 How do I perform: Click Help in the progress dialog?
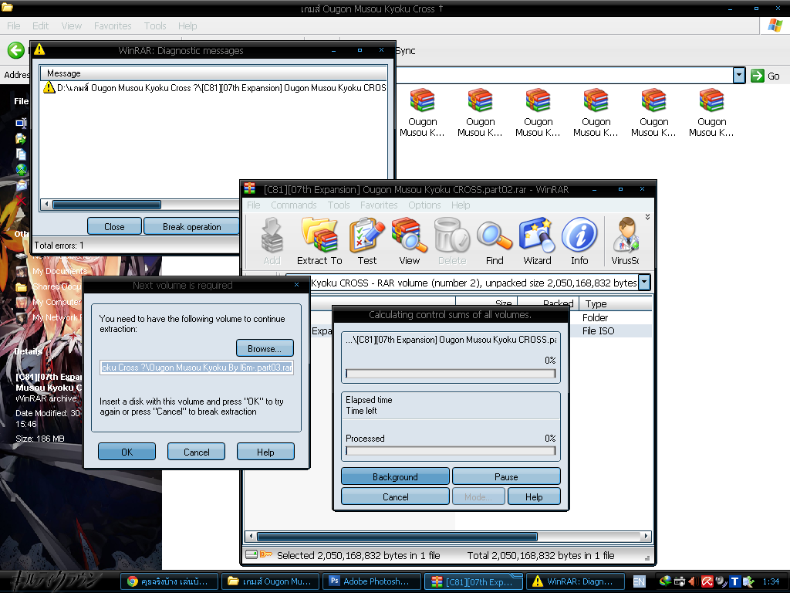coord(534,496)
